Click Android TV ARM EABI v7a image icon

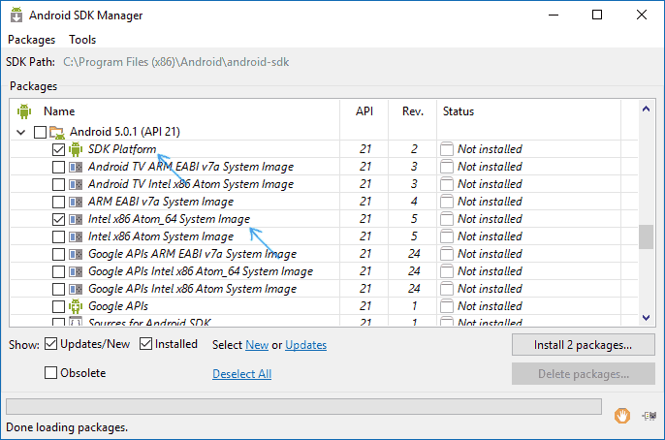tap(76, 167)
